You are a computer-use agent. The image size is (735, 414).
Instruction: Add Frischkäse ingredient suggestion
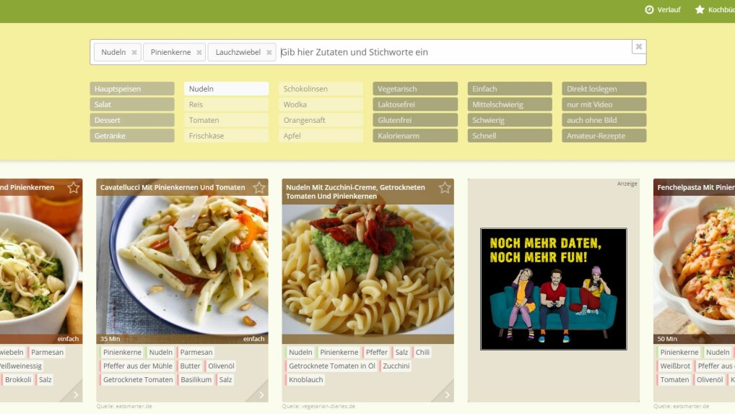tap(227, 136)
